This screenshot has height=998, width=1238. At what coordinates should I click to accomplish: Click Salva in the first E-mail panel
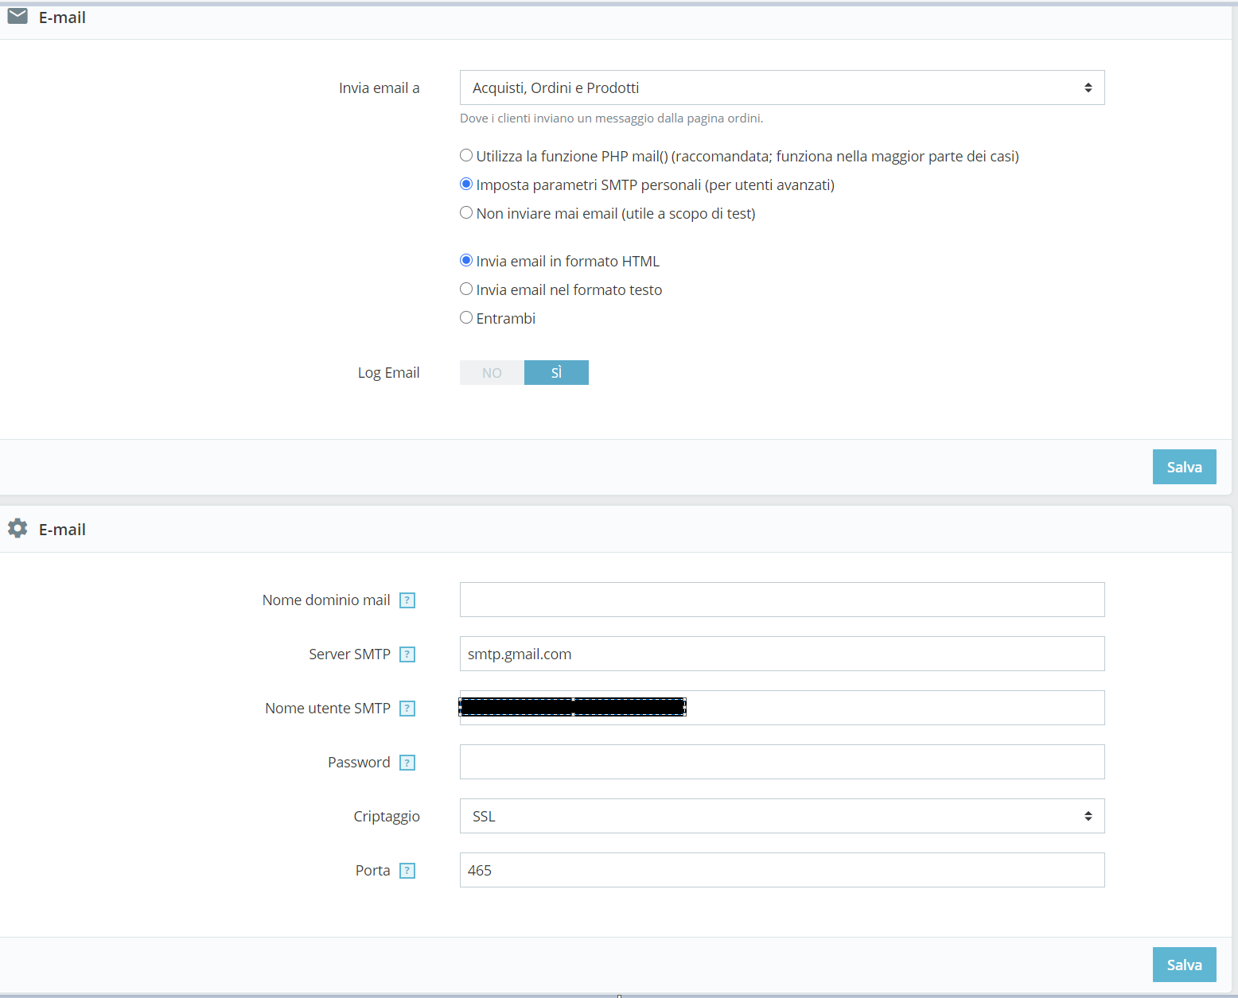tap(1184, 467)
